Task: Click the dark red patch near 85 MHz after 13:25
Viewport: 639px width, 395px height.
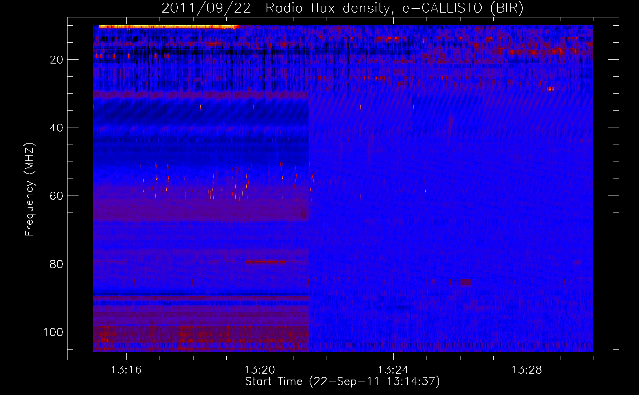Action: coord(466,282)
